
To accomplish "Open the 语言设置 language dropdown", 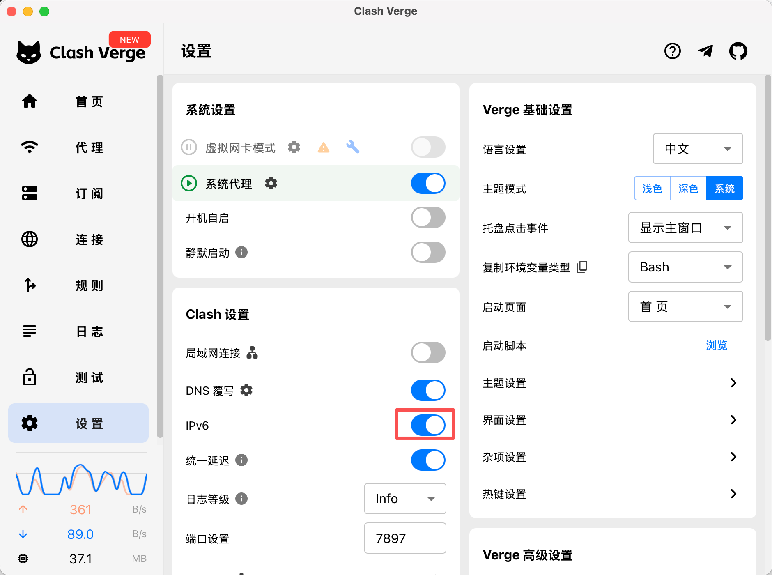I will coord(698,149).
